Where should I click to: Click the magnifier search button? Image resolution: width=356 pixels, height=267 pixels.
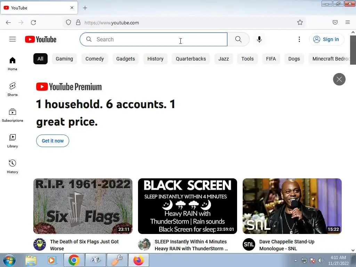(x=238, y=39)
